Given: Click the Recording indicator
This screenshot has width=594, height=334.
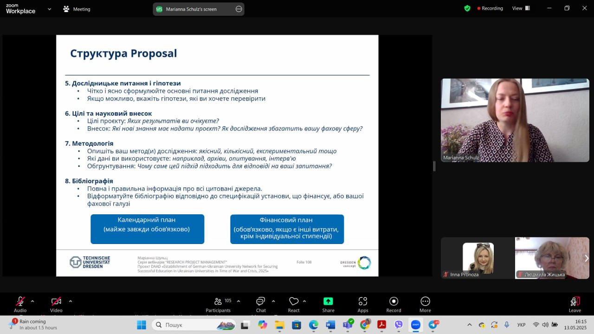Looking at the screenshot, I should (490, 8).
